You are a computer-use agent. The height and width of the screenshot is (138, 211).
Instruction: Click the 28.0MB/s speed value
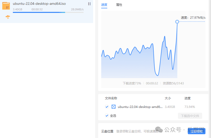click(77, 9)
